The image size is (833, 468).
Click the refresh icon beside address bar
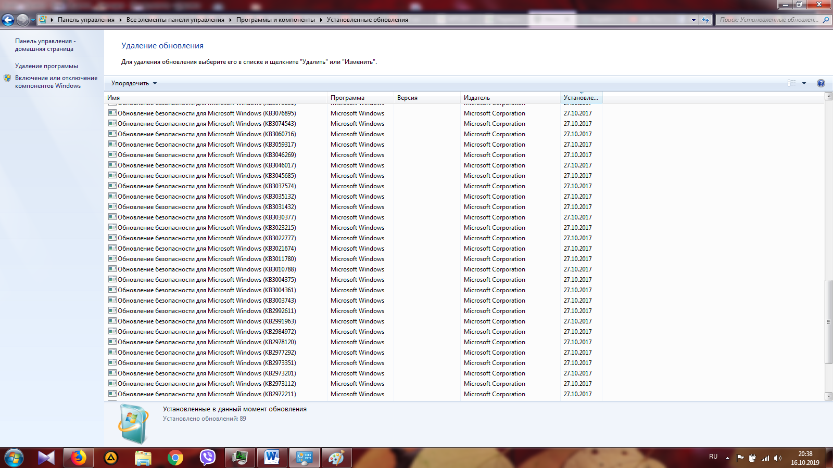[x=705, y=20]
